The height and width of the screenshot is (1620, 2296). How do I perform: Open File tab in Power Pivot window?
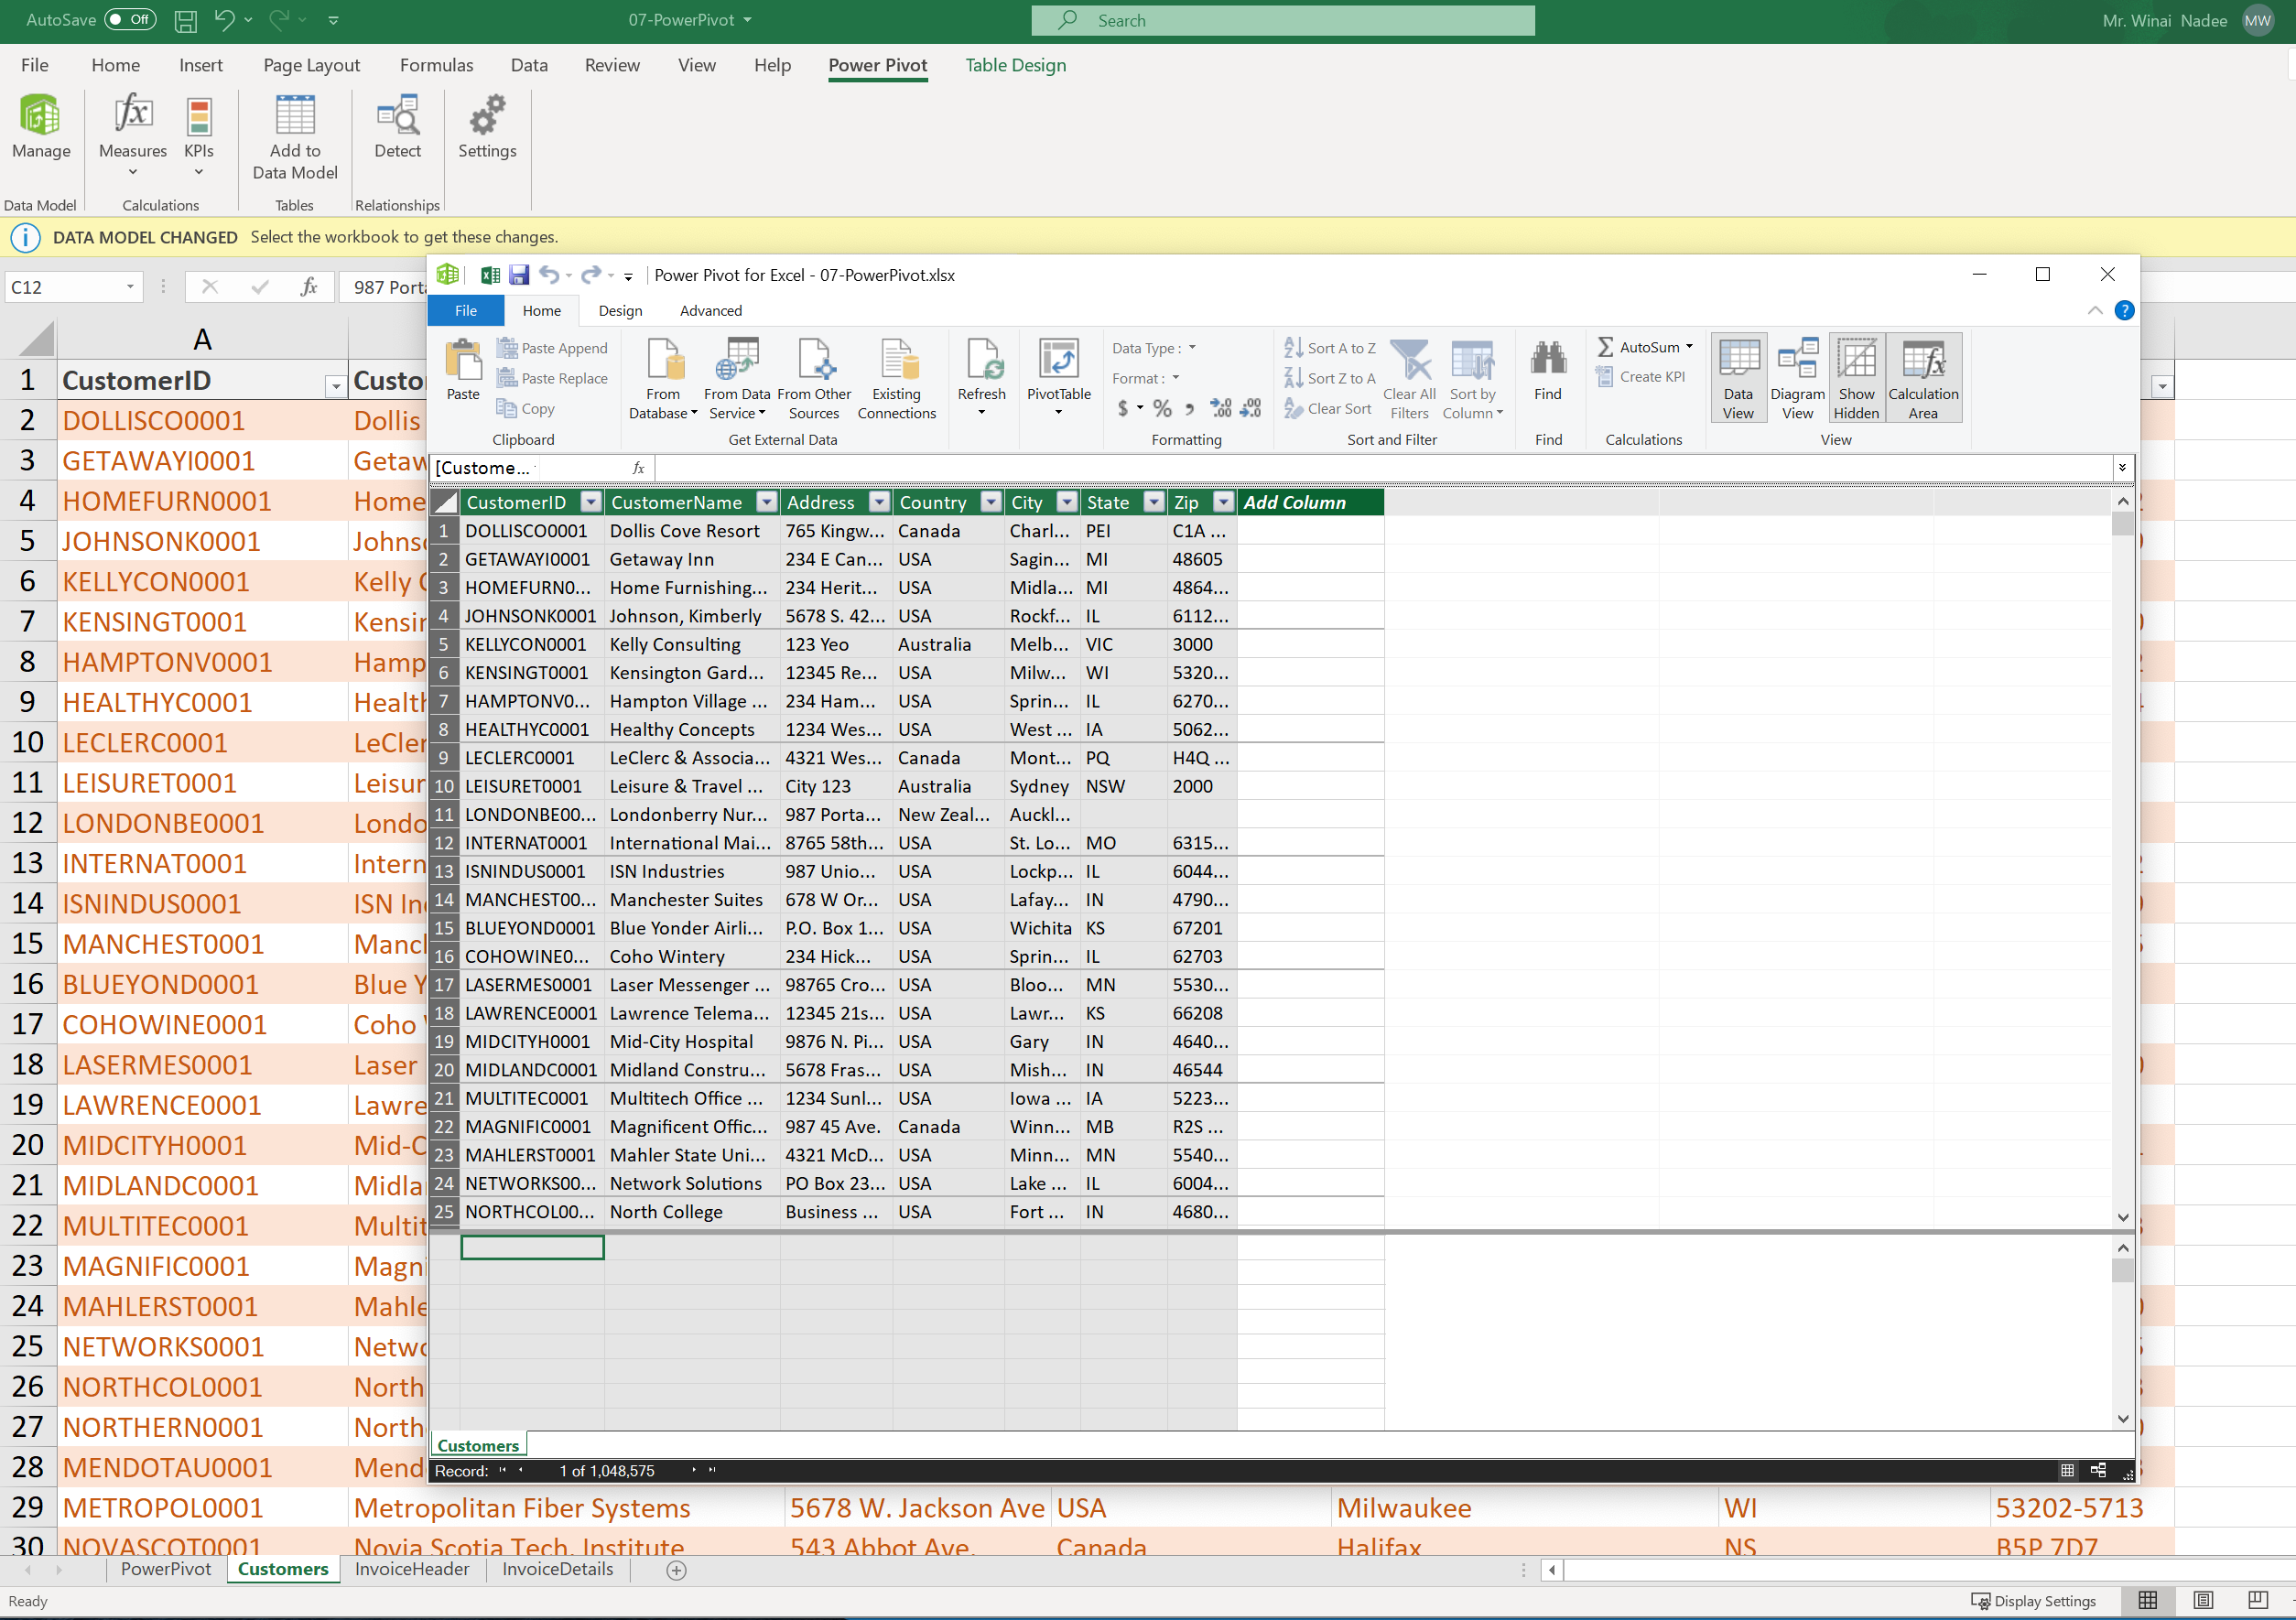pyautogui.click(x=466, y=311)
